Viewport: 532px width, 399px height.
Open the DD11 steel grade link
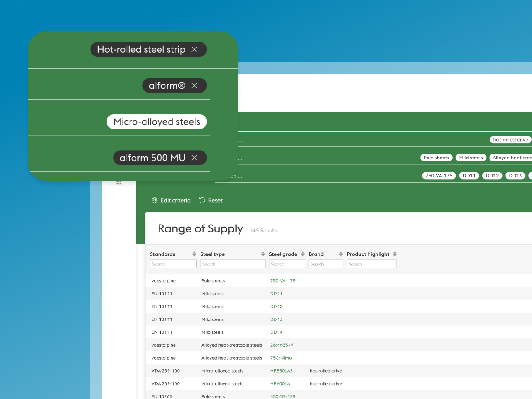click(276, 293)
